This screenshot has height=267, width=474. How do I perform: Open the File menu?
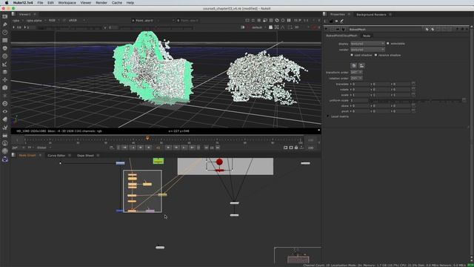pos(40,3)
